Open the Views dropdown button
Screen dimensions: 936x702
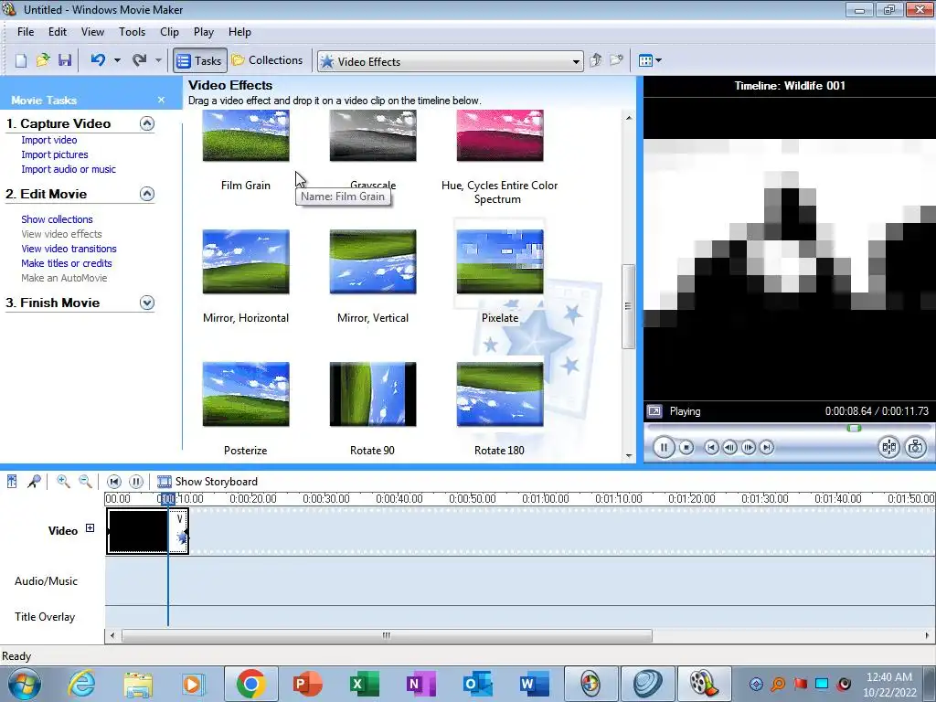pyautogui.click(x=650, y=60)
